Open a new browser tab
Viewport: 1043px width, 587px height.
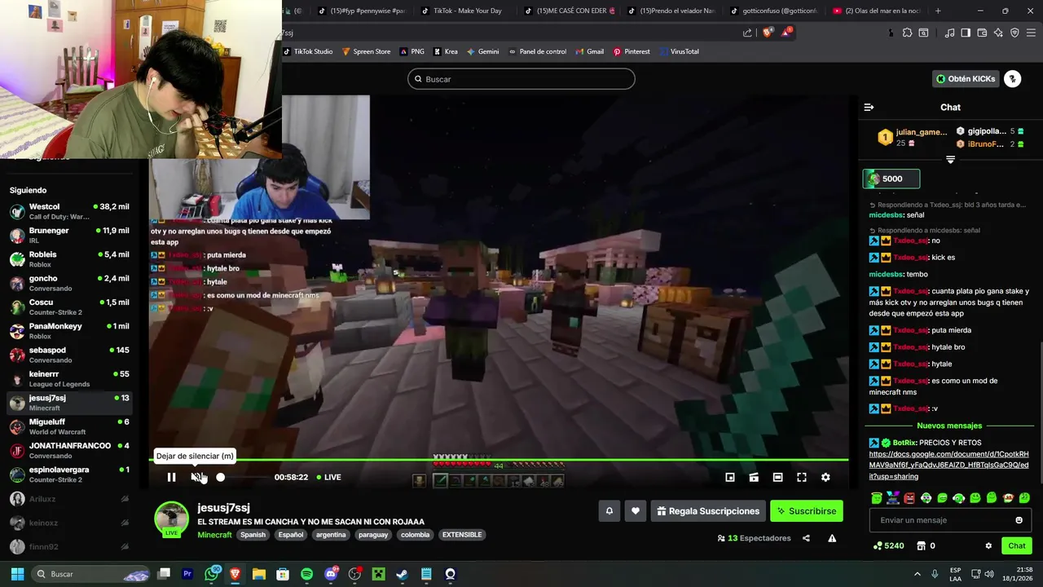[938, 11]
